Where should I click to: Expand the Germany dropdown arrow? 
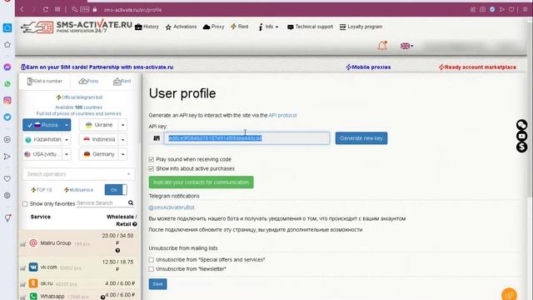pos(122,154)
